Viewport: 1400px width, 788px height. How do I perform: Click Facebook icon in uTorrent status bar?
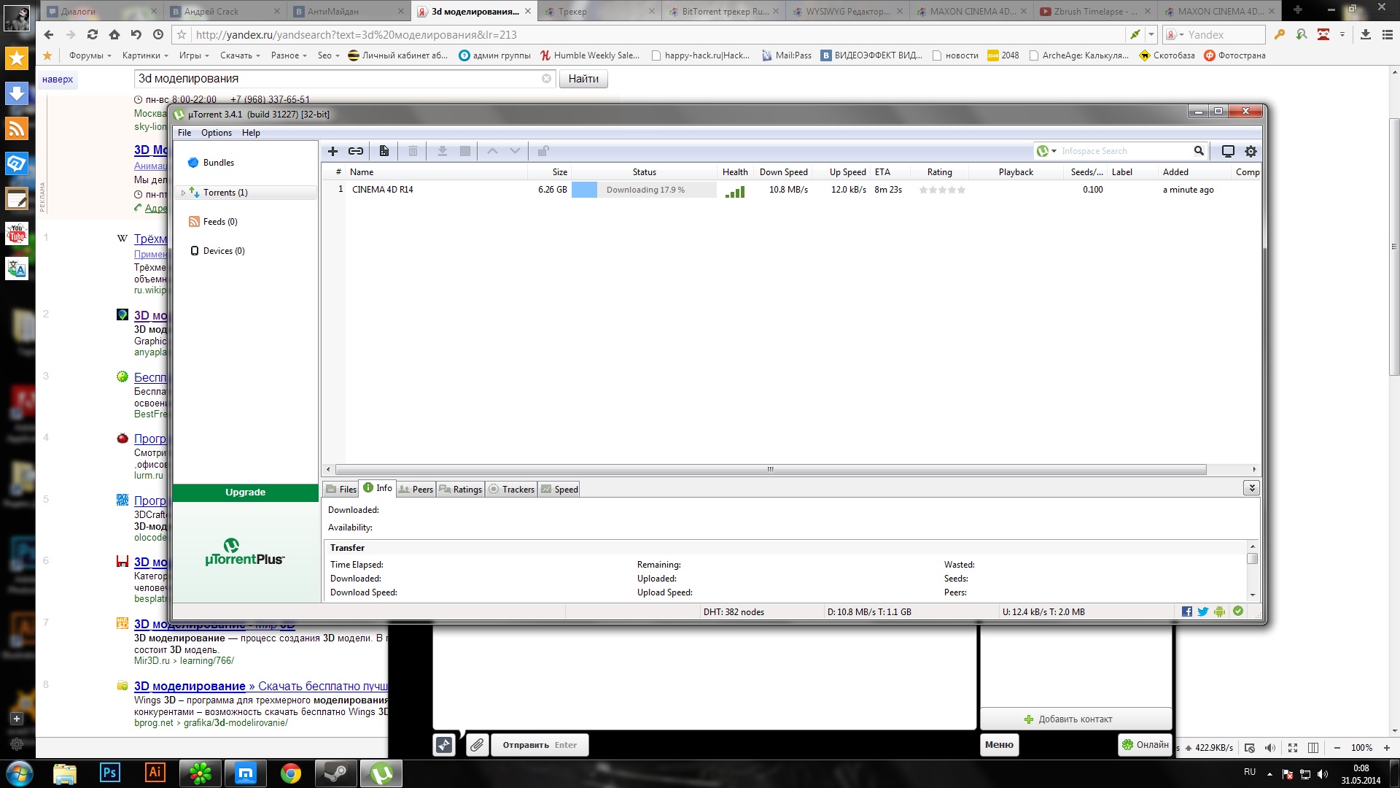(1187, 611)
